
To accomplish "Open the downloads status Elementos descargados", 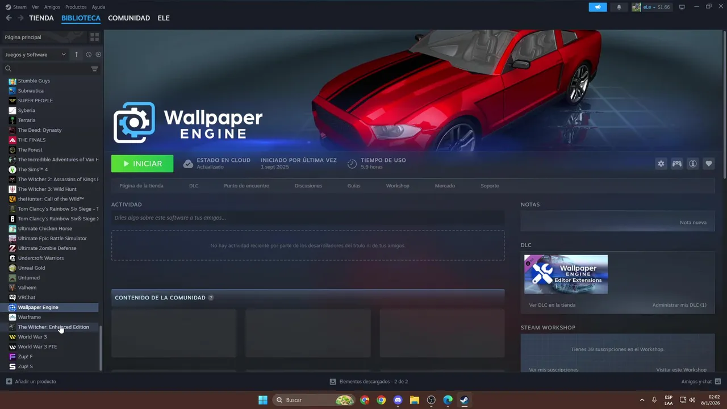I will (x=369, y=382).
